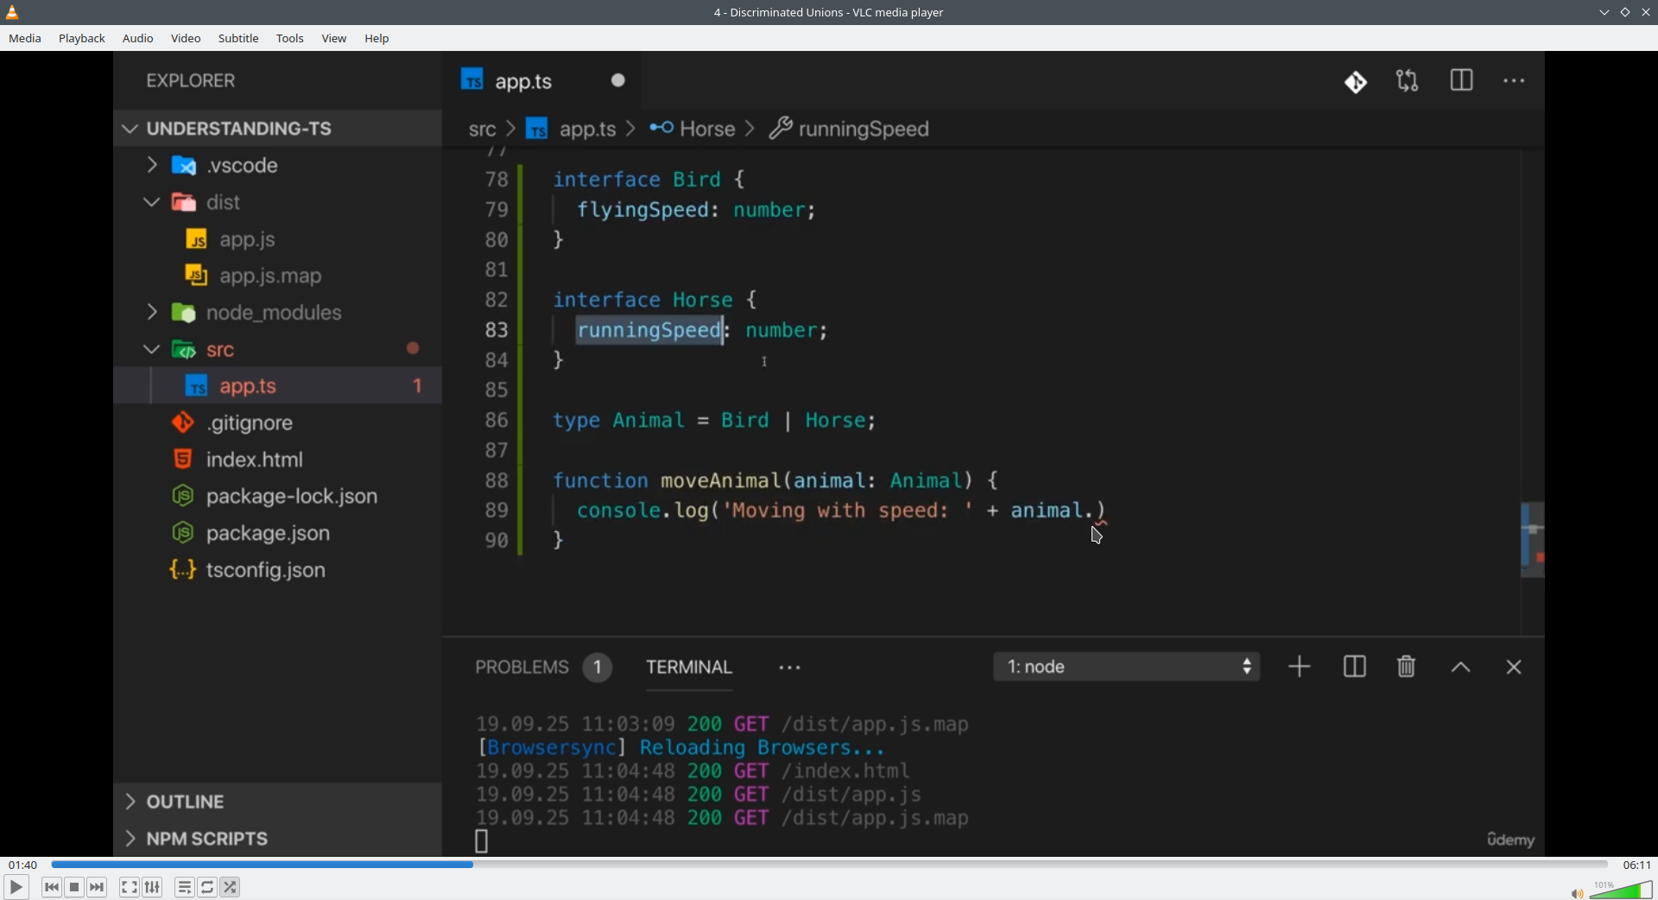Close the terminal panel
Screen dimensions: 1658x900
click(x=1514, y=668)
